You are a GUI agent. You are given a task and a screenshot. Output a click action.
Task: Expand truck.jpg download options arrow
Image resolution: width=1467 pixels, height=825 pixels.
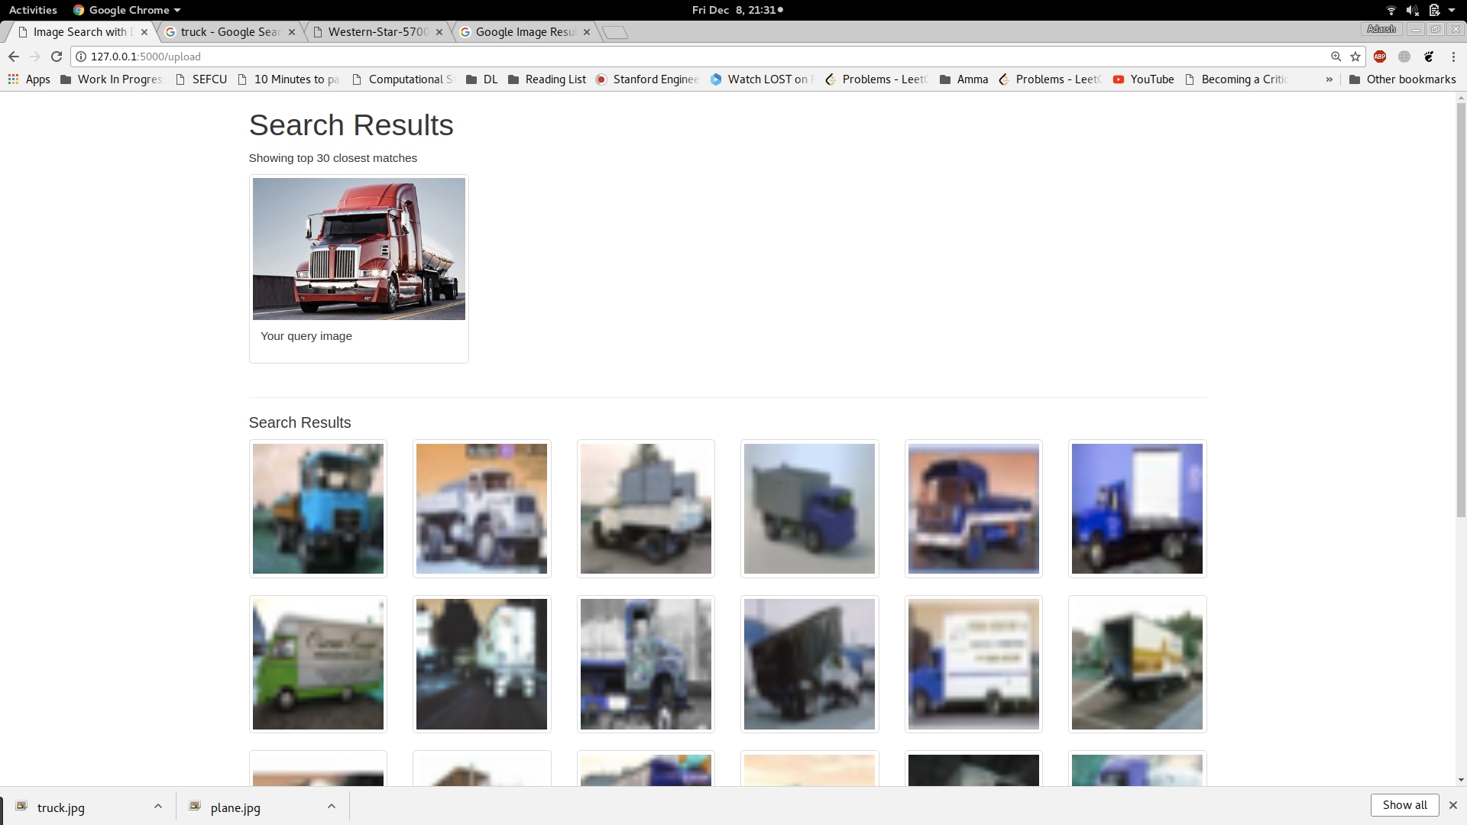coord(158,807)
